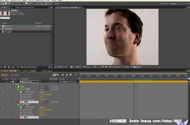Screen dimensions: 190x125
Task: Click the Fast Previews icon
Action: (x=137, y=67)
